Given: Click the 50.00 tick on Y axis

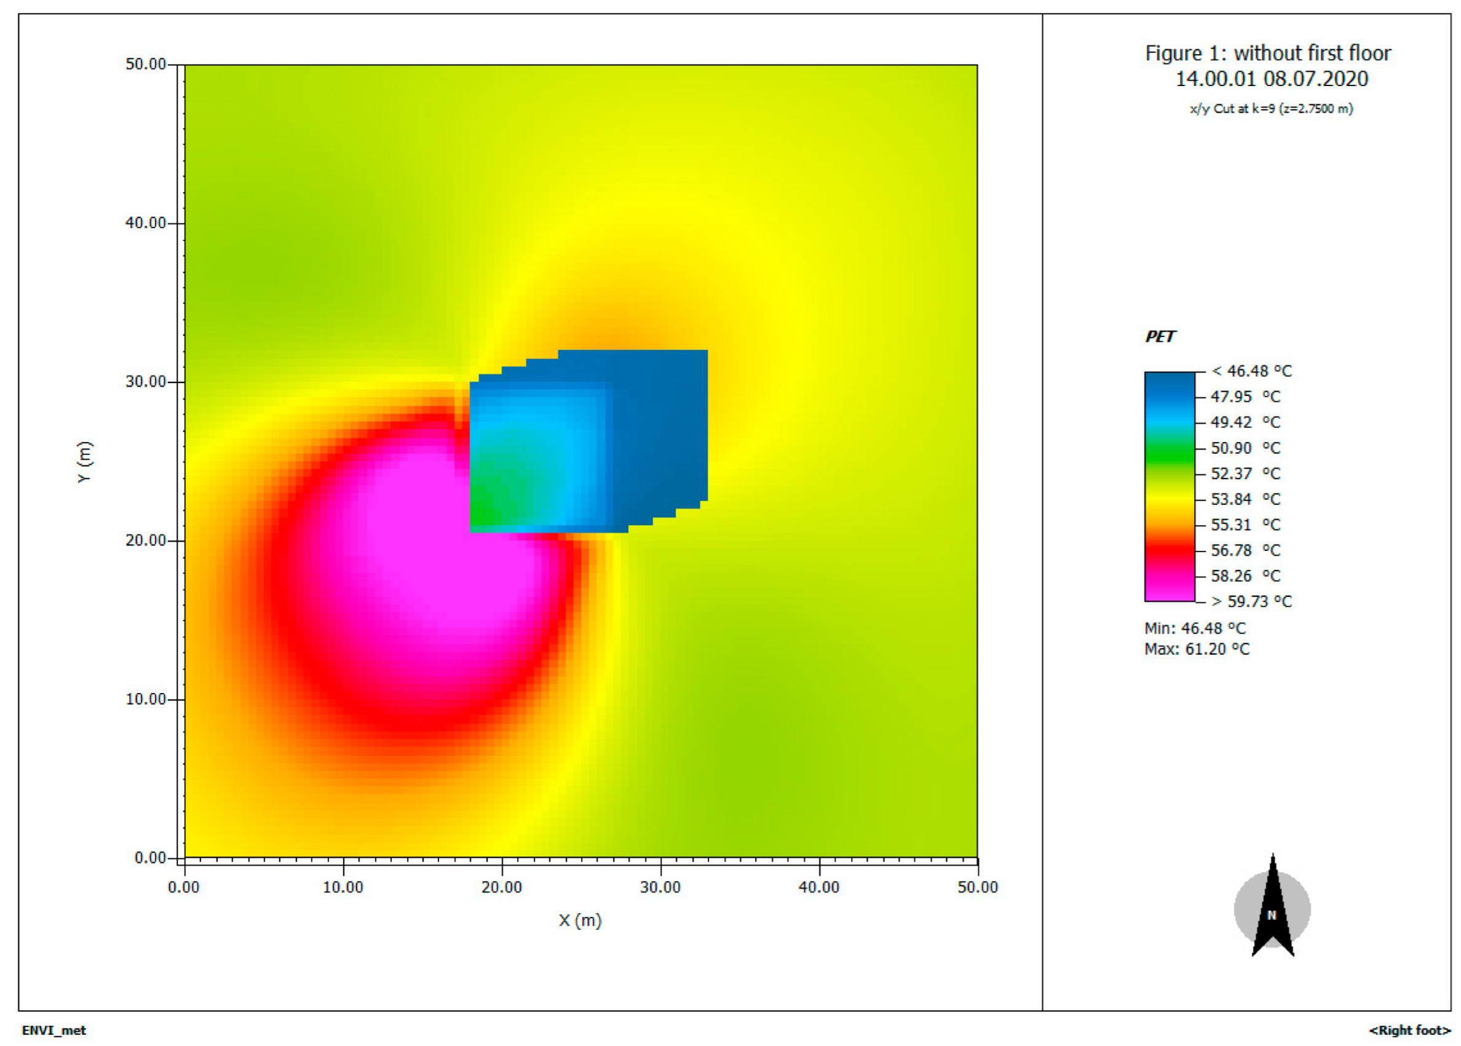Looking at the screenshot, I should point(145,64).
